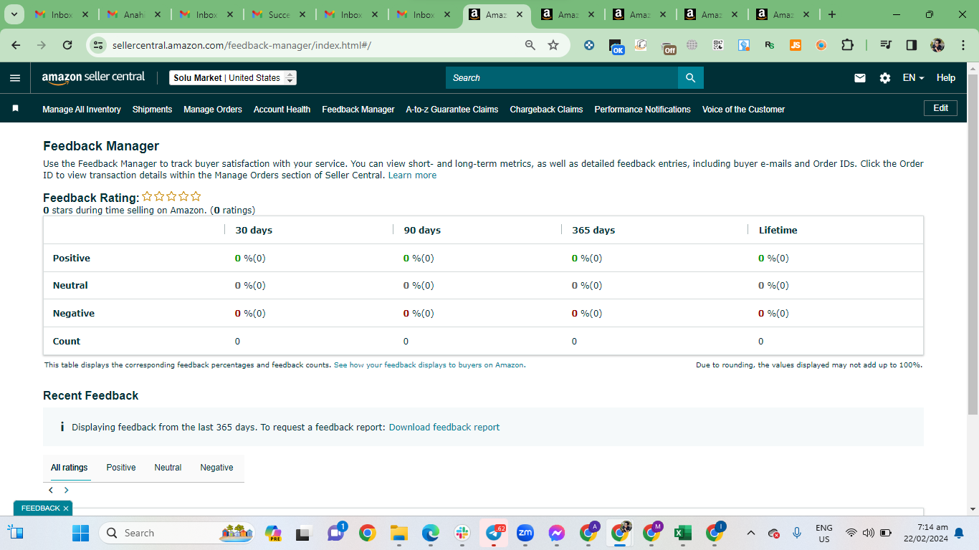The image size is (979, 550).
Task: Open the Seller Central hamburger menu
Action: tap(15, 78)
